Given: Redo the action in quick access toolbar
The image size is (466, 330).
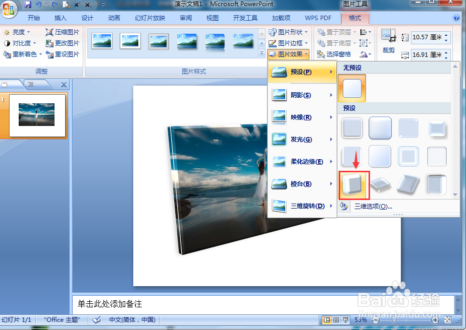Looking at the screenshot, I should (x=55, y=5).
